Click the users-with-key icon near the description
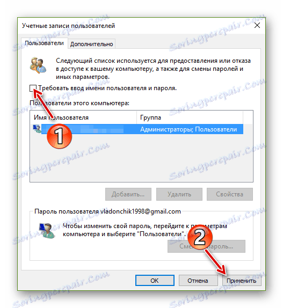283x308 pixels. click(x=38, y=65)
